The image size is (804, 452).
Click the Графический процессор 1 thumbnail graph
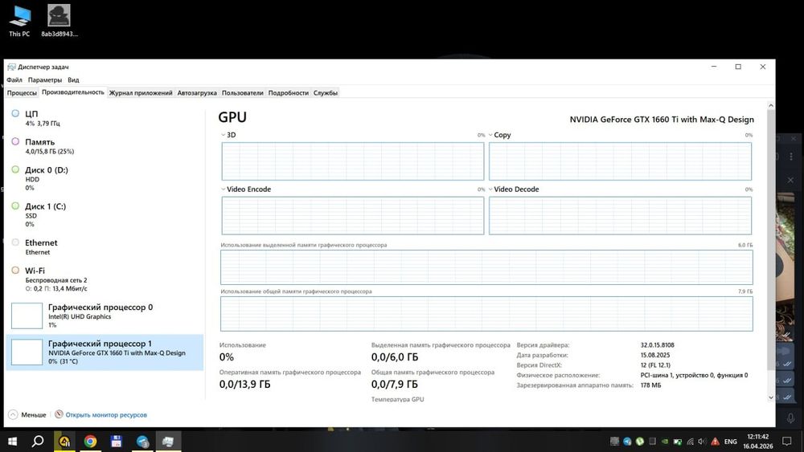pyautogui.click(x=27, y=352)
